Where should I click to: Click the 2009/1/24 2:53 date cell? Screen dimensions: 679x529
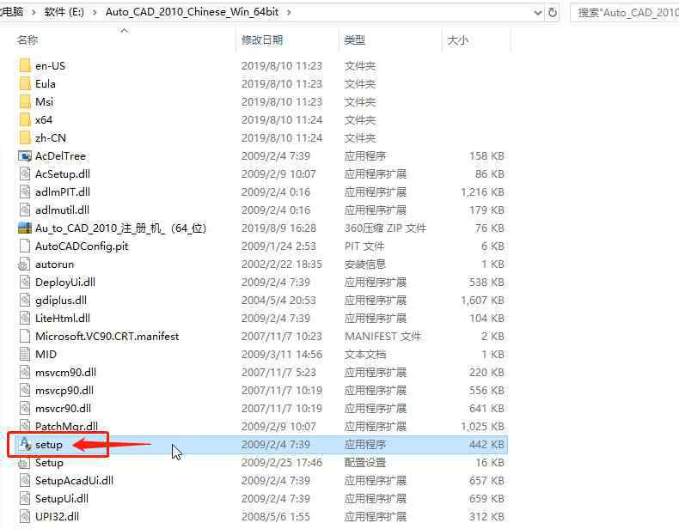coord(278,246)
